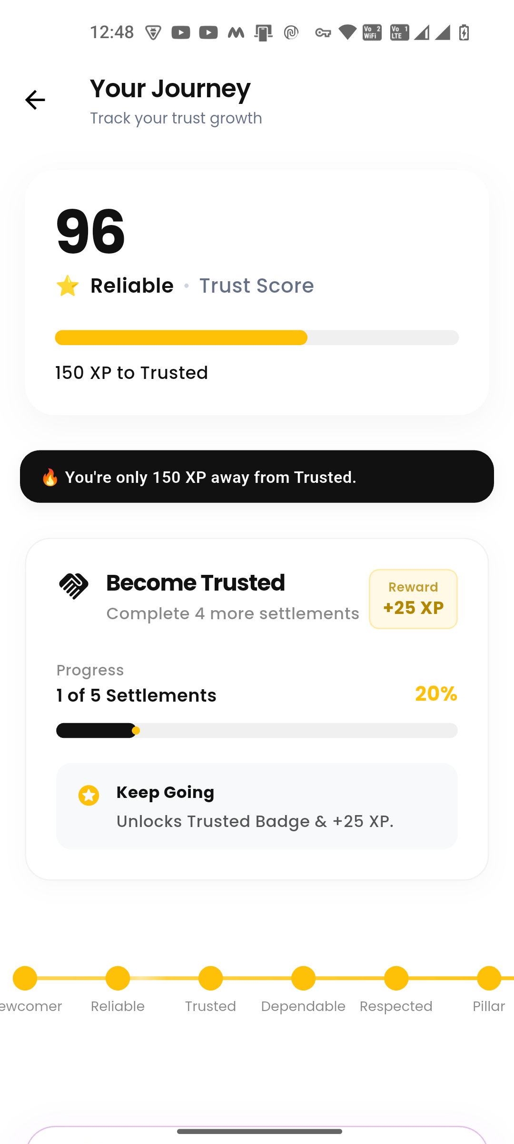Tap the black settlements progress bar
This screenshot has height=1144, width=514.
tap(257, 730)
